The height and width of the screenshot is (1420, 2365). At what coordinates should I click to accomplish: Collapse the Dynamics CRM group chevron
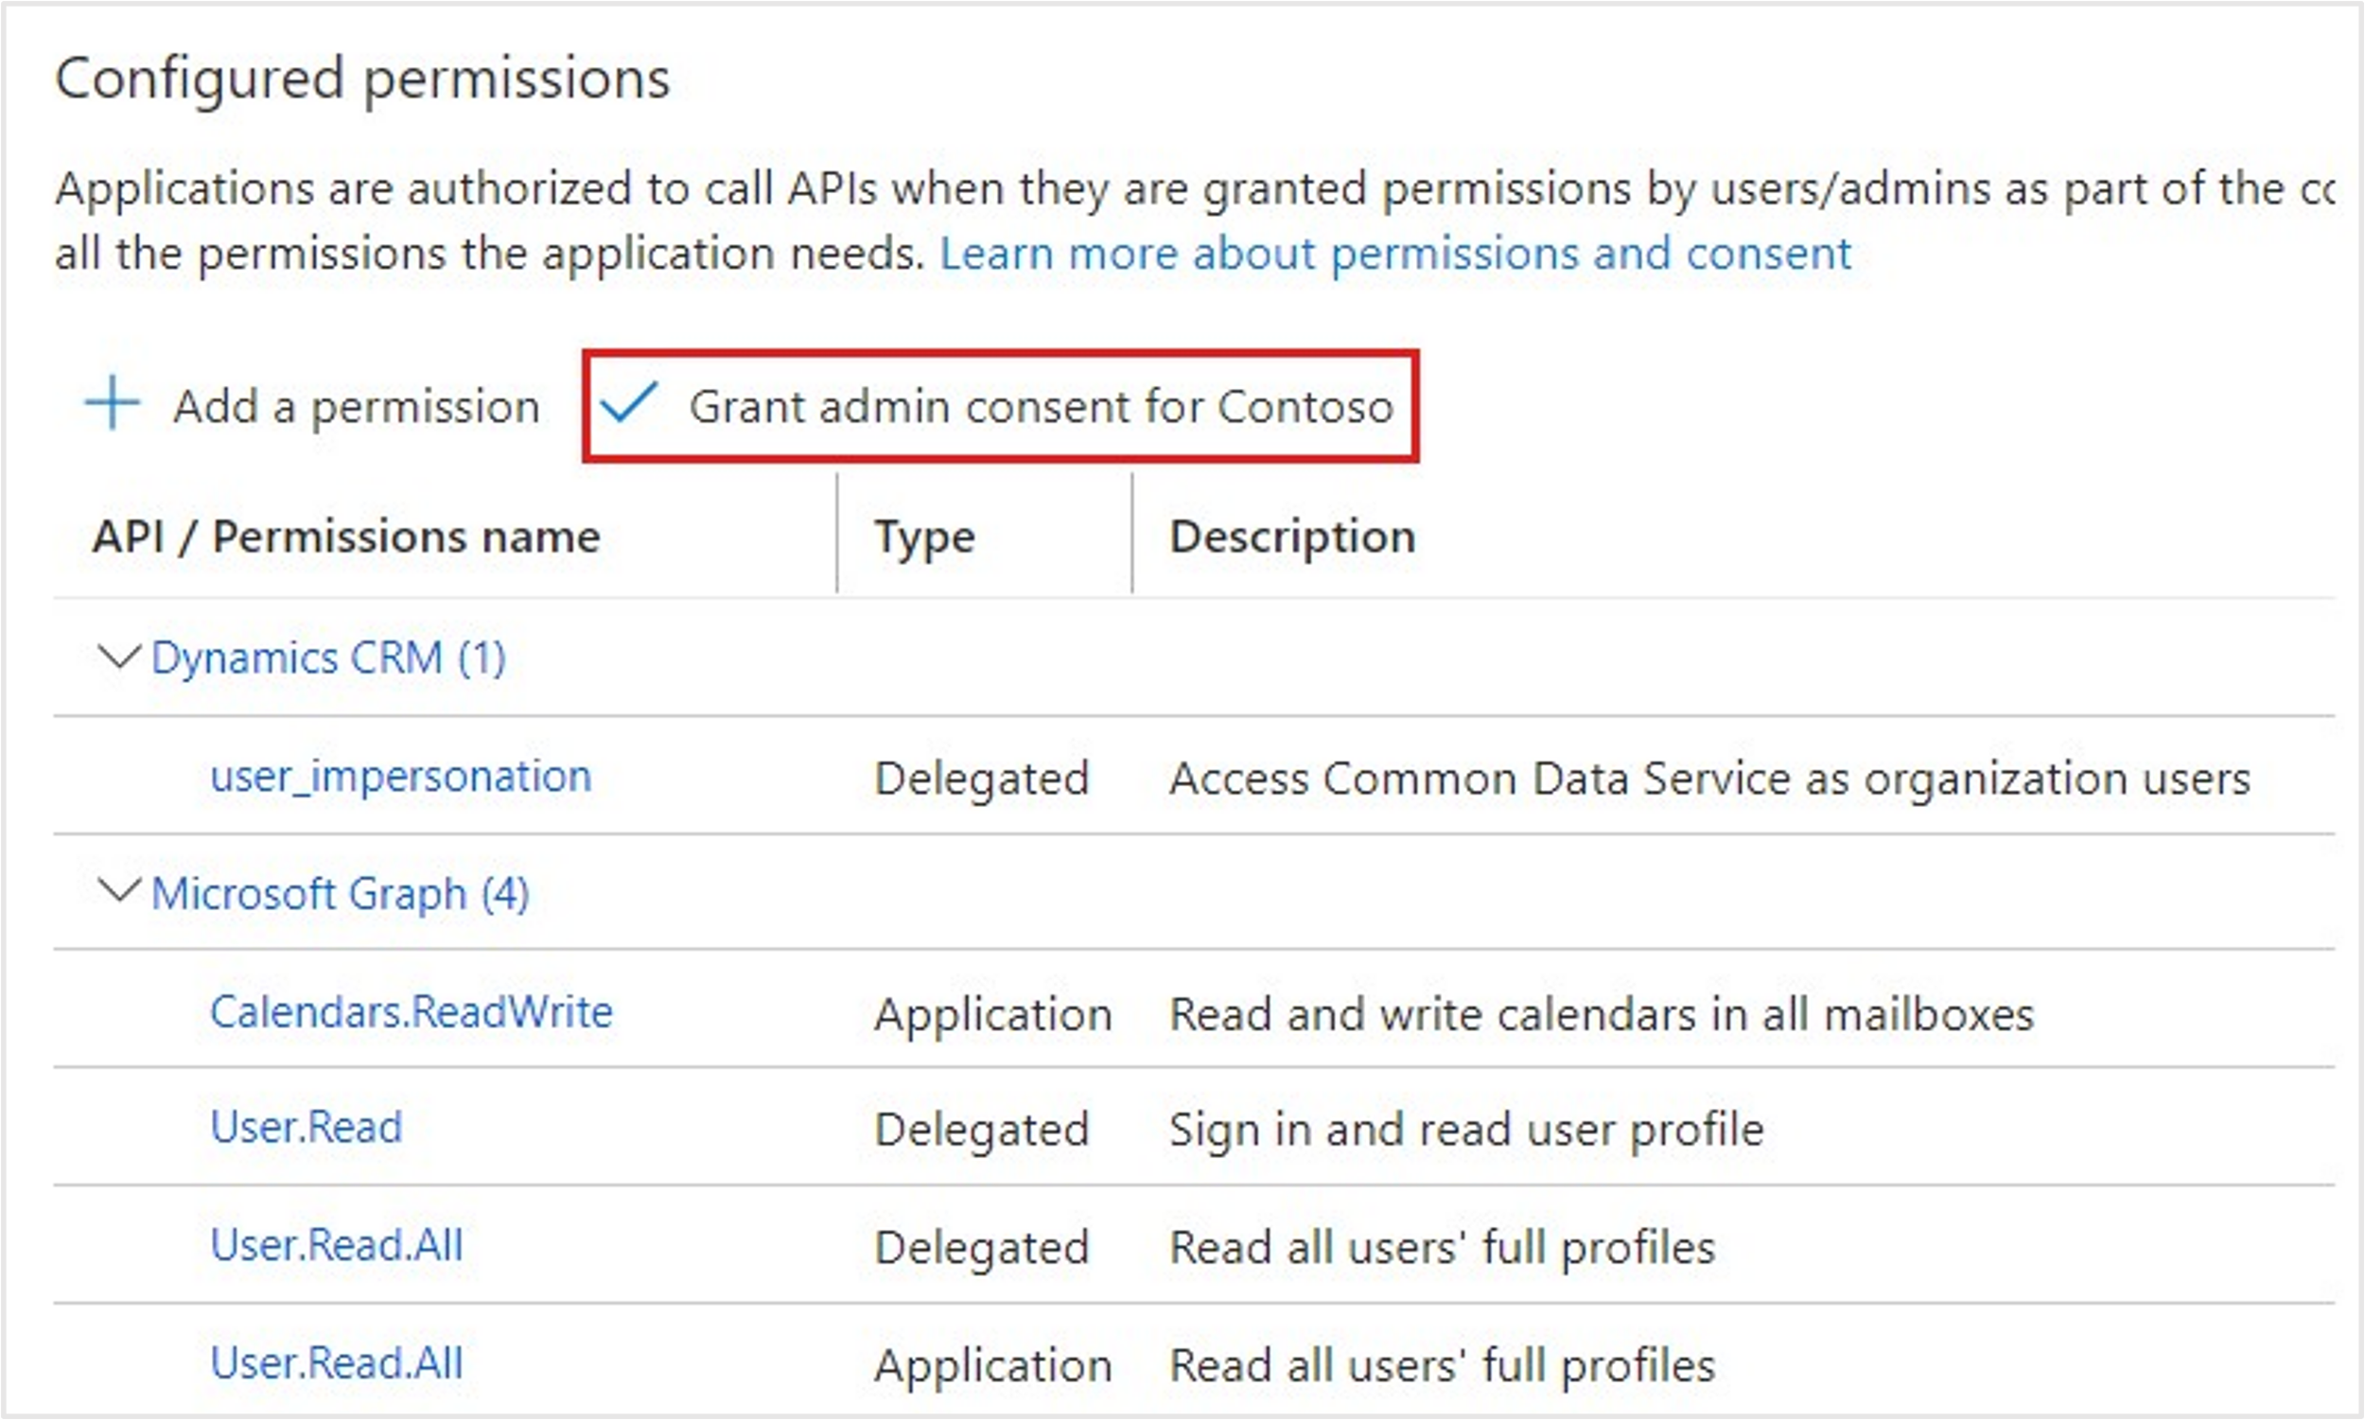(x=119, y=657)
